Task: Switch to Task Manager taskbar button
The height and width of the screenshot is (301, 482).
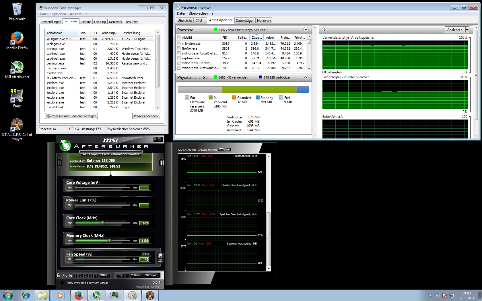Action: pyautogui.click(x=114, y=295)
